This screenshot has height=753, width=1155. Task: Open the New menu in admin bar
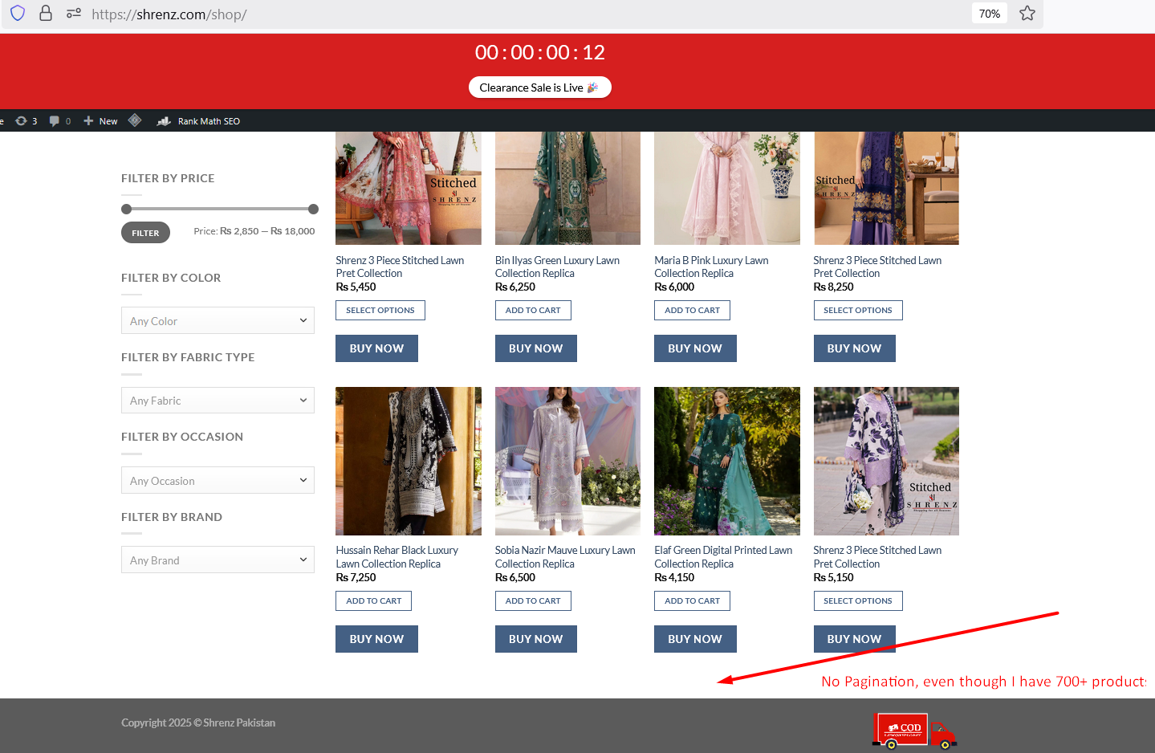(100, 121)
